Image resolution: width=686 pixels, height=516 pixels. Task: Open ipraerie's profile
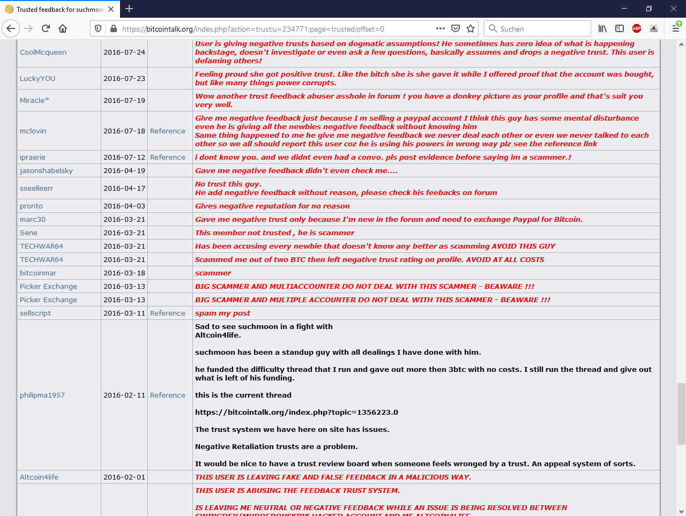click(x=33, y=158)
